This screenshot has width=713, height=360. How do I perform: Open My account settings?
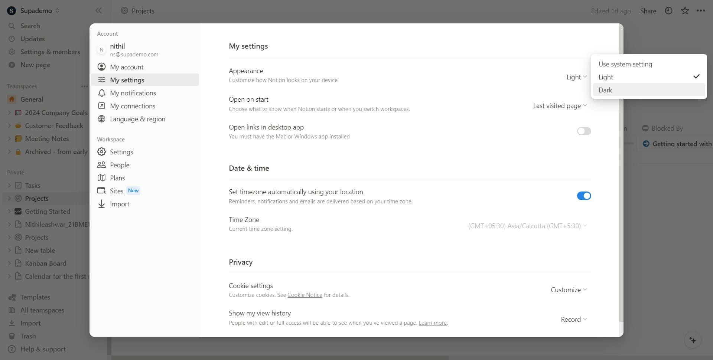coord(145,67)
